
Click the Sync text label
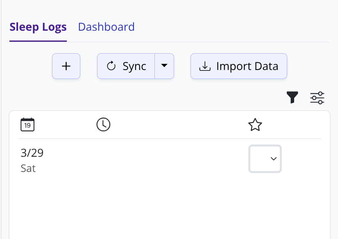pyautogui.click(x=134, y=66)
